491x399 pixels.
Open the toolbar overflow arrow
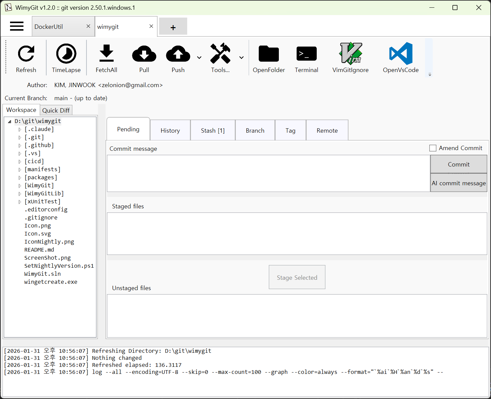[430, 75]
